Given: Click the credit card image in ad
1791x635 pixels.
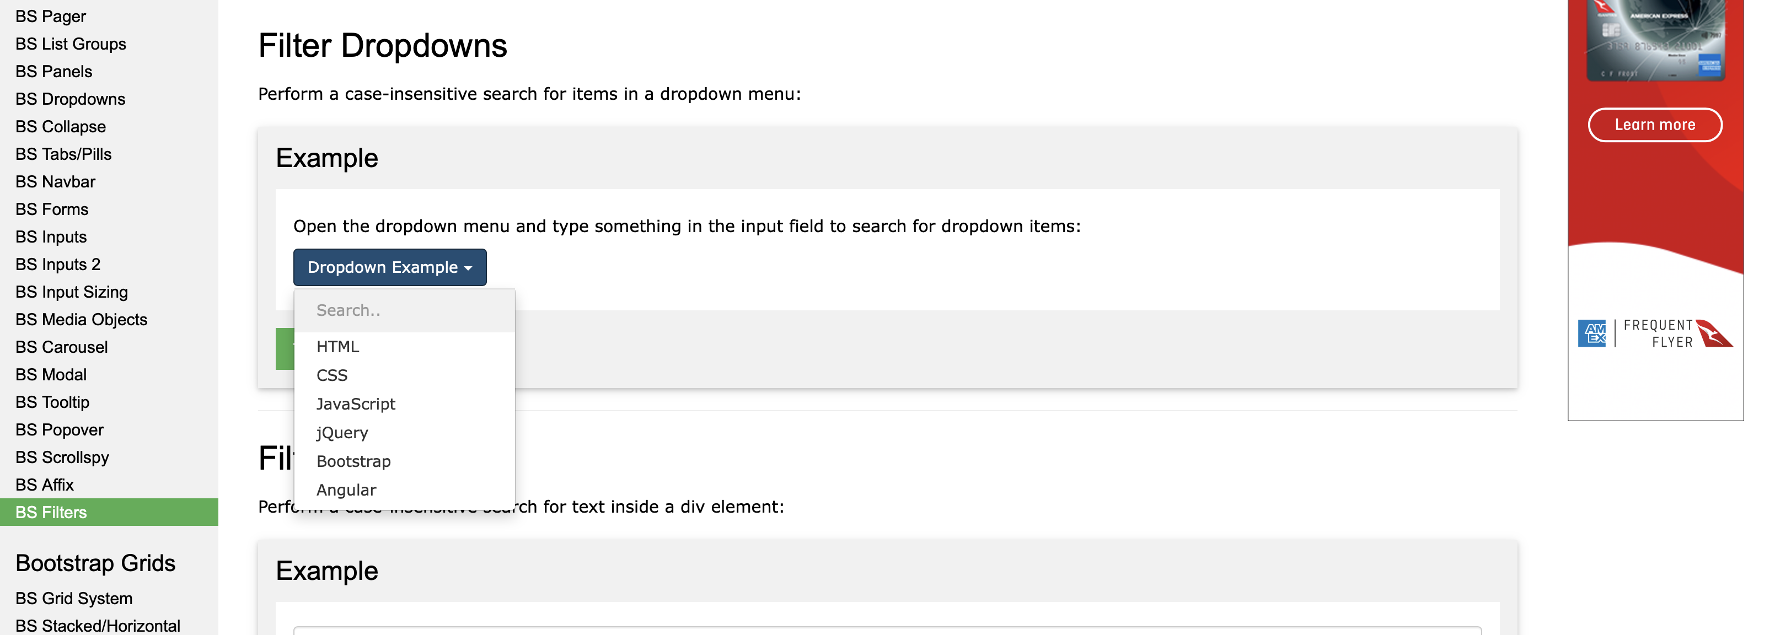Looking at the screenshot, I should point(1655,40).
